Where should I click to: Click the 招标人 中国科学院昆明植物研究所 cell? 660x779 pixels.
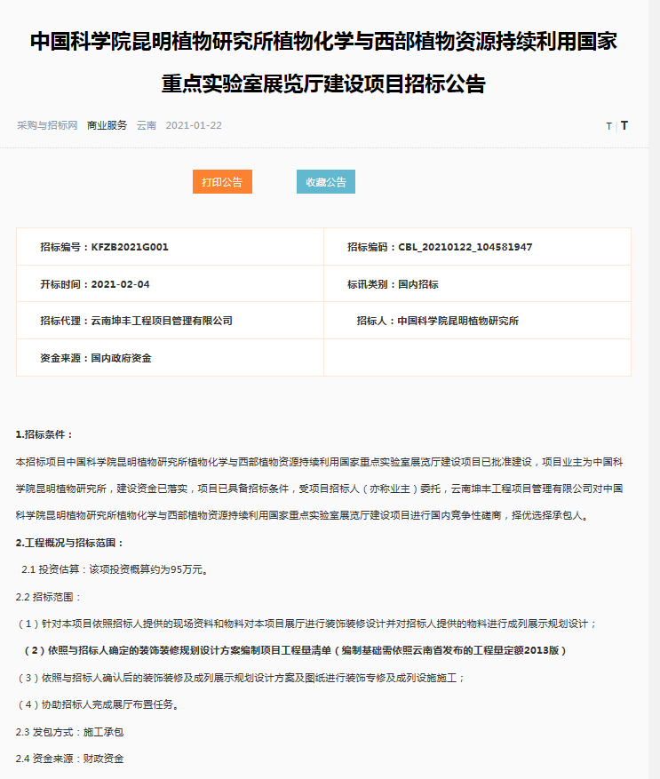click(437, 321)
